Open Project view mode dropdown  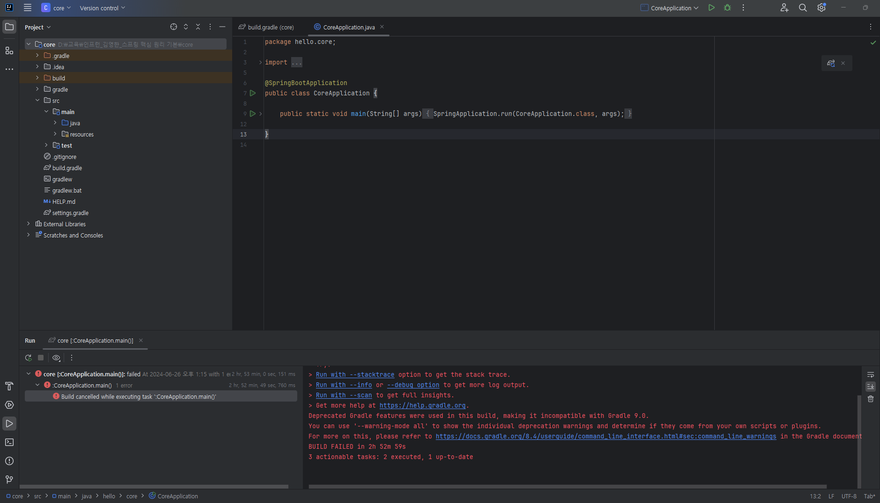[x=38, y=27]
